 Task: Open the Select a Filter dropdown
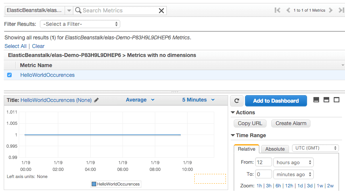[80, 24]
